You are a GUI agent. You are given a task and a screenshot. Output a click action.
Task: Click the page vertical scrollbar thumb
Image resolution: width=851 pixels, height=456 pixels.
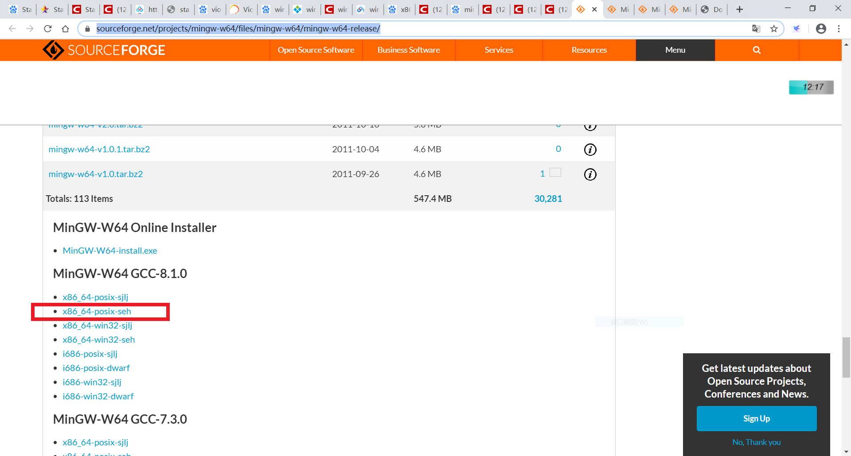[846, 357]
